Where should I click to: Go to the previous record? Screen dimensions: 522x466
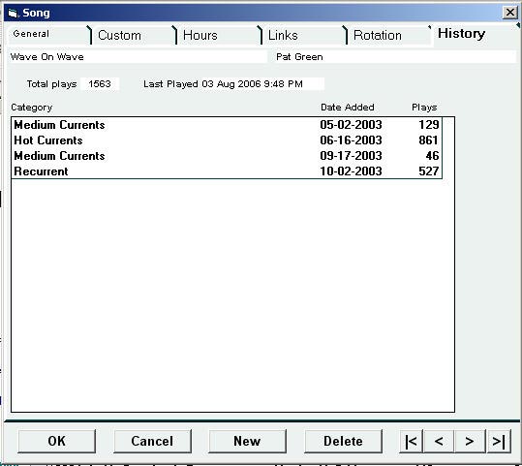pyautogui.click(x=439, y=441)
